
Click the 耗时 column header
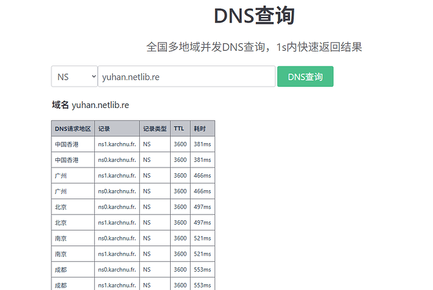(x=203, y=129)
